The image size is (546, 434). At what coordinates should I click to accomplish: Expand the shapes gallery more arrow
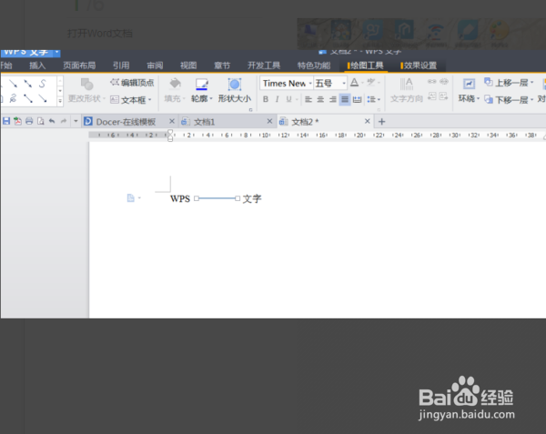[x=60, y=101]
